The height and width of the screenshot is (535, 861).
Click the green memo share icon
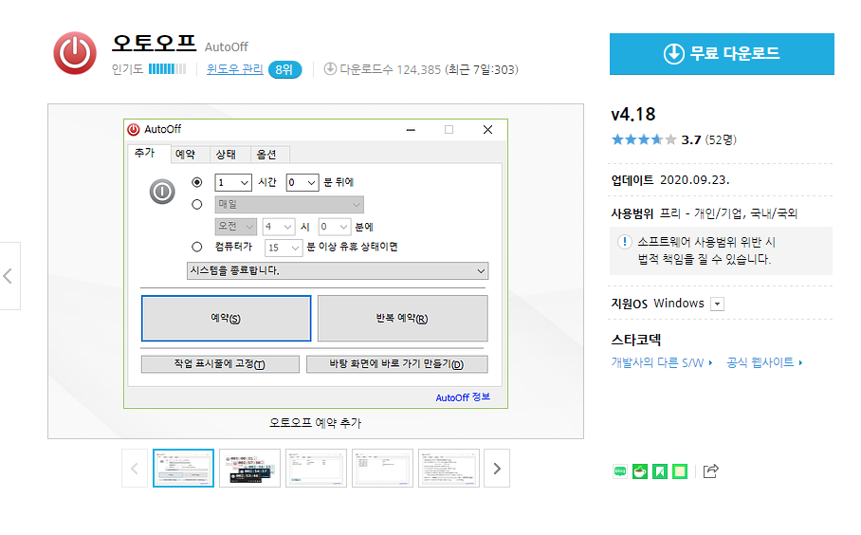pyautogui.click(x=680, y=471)
